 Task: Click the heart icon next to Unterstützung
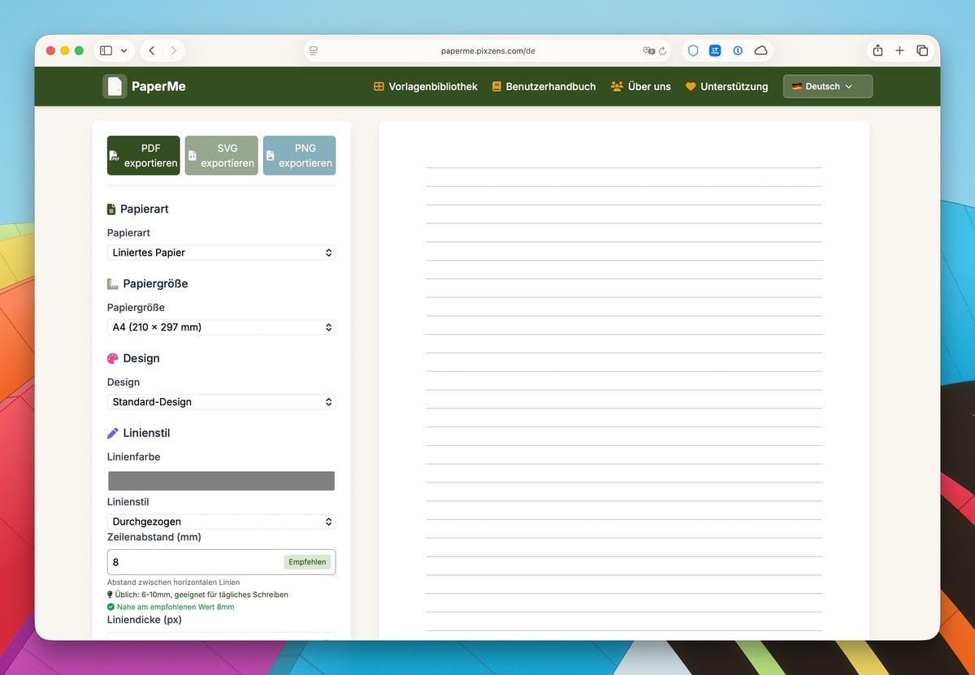pyautogui.click(x=690, y=86)
